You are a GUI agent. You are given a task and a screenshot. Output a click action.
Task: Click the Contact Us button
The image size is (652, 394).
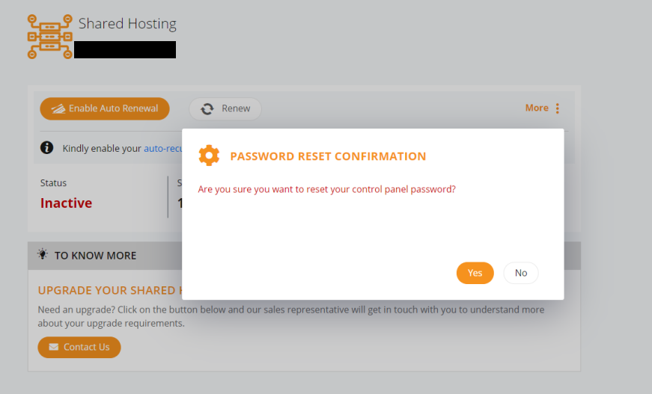(x=79, y=347)
